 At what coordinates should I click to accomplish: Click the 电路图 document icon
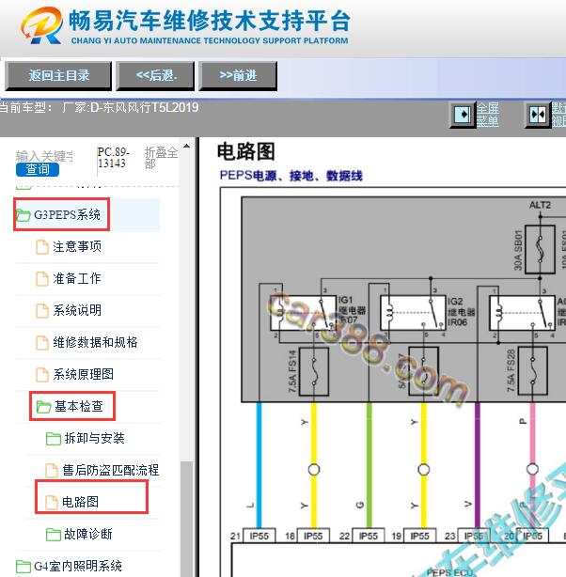pos(52,503)
